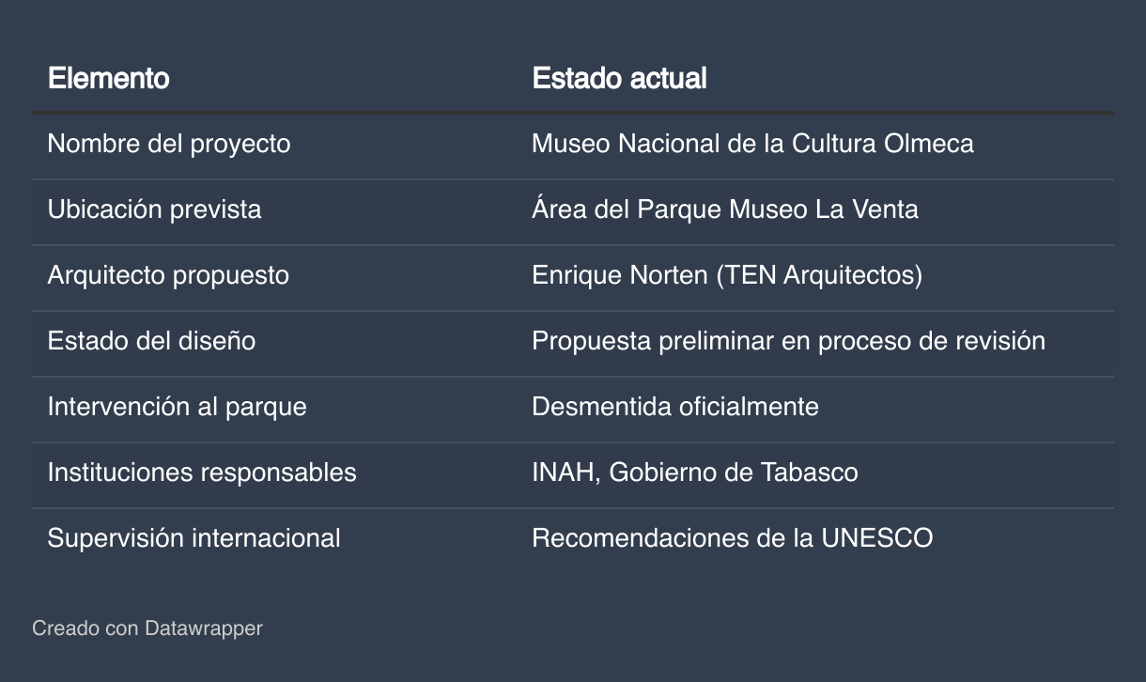
Task: Open the Creado con Datawrapper credit link
Action: tap(147, 628)
